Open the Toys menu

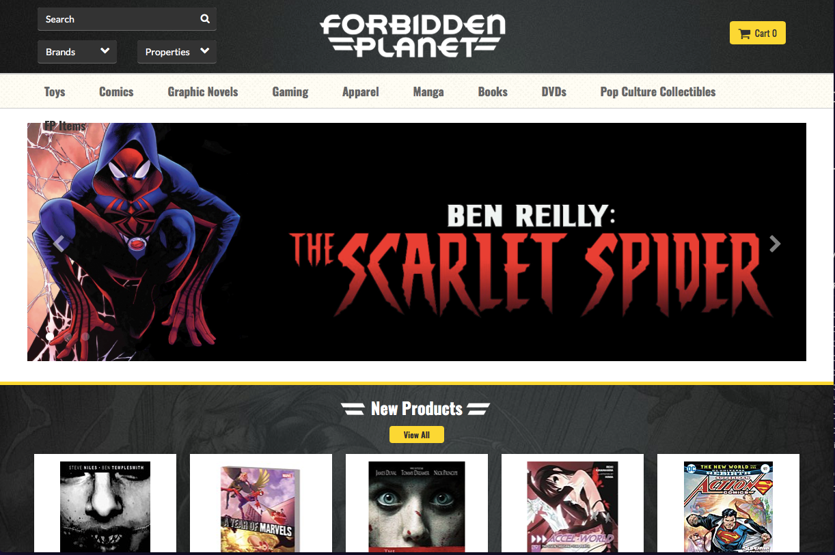tap(55, 91)
